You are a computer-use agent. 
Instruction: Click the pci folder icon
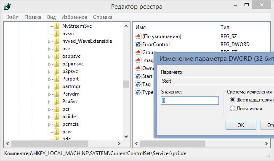click(x=56, y=109)
